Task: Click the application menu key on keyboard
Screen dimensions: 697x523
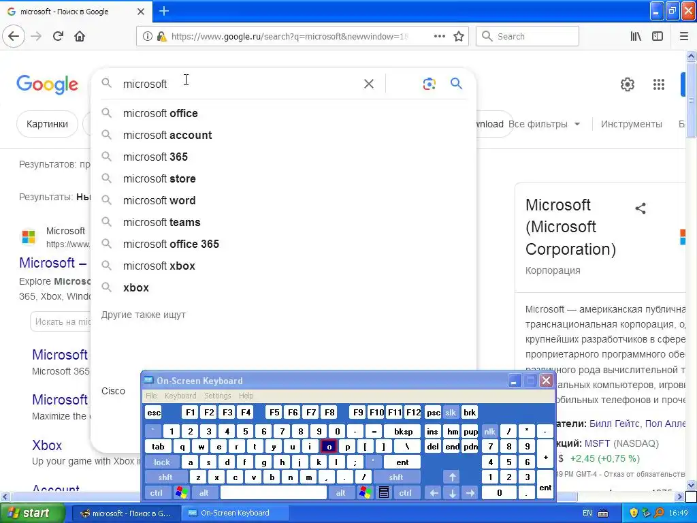Action: pos(384,492)
